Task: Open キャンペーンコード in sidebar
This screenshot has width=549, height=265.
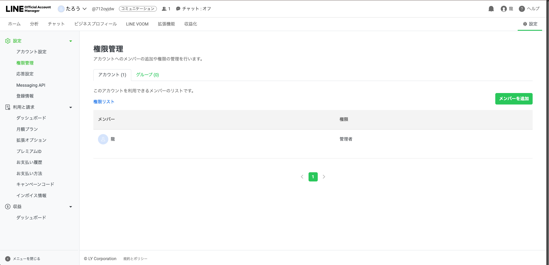Action: 35,184
